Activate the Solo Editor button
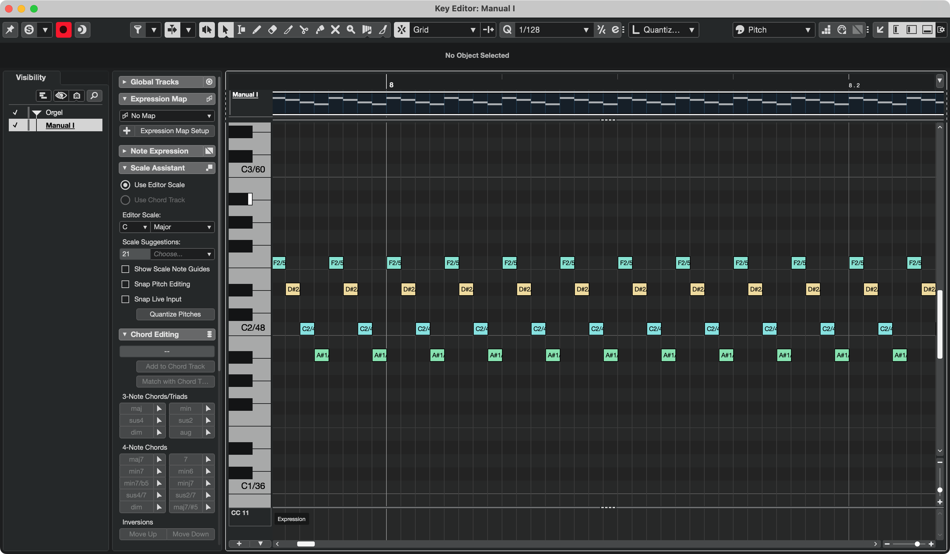 point(29,30)
